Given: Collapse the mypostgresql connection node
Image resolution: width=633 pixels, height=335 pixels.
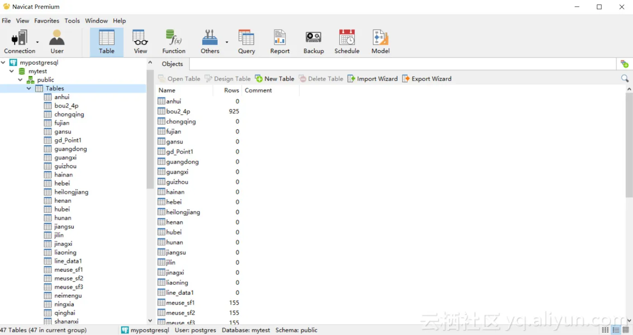Looking at the screenshot, I should [4, 62].
